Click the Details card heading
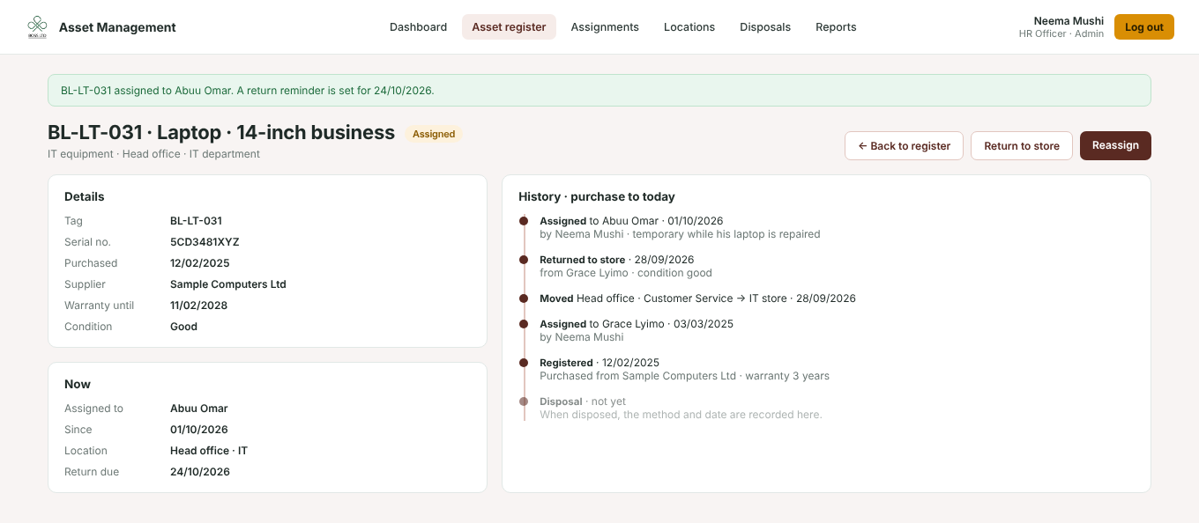Screen dimensions: 1199x523 85,196
